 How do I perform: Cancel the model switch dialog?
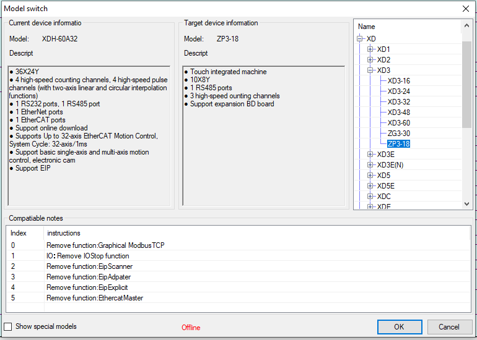pyautogui.click(x=449, y=327)
